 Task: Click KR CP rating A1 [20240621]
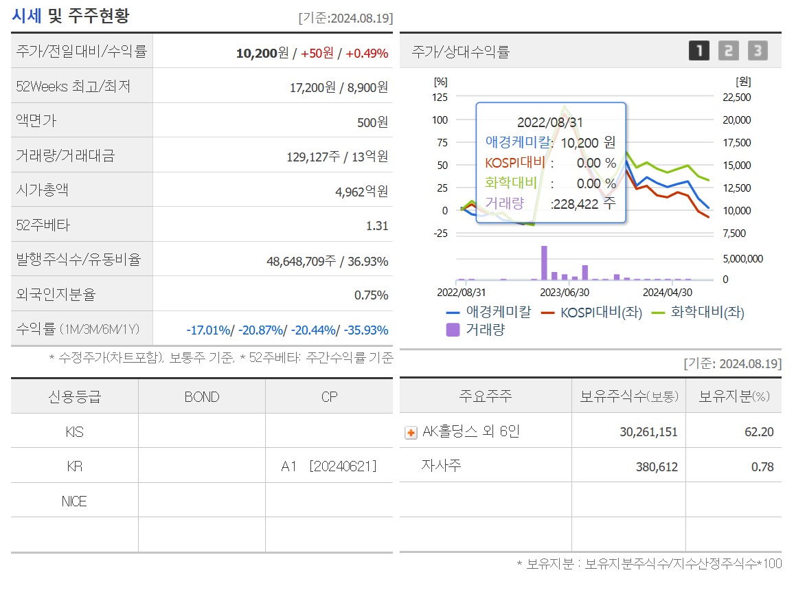(x=329, y=466)
